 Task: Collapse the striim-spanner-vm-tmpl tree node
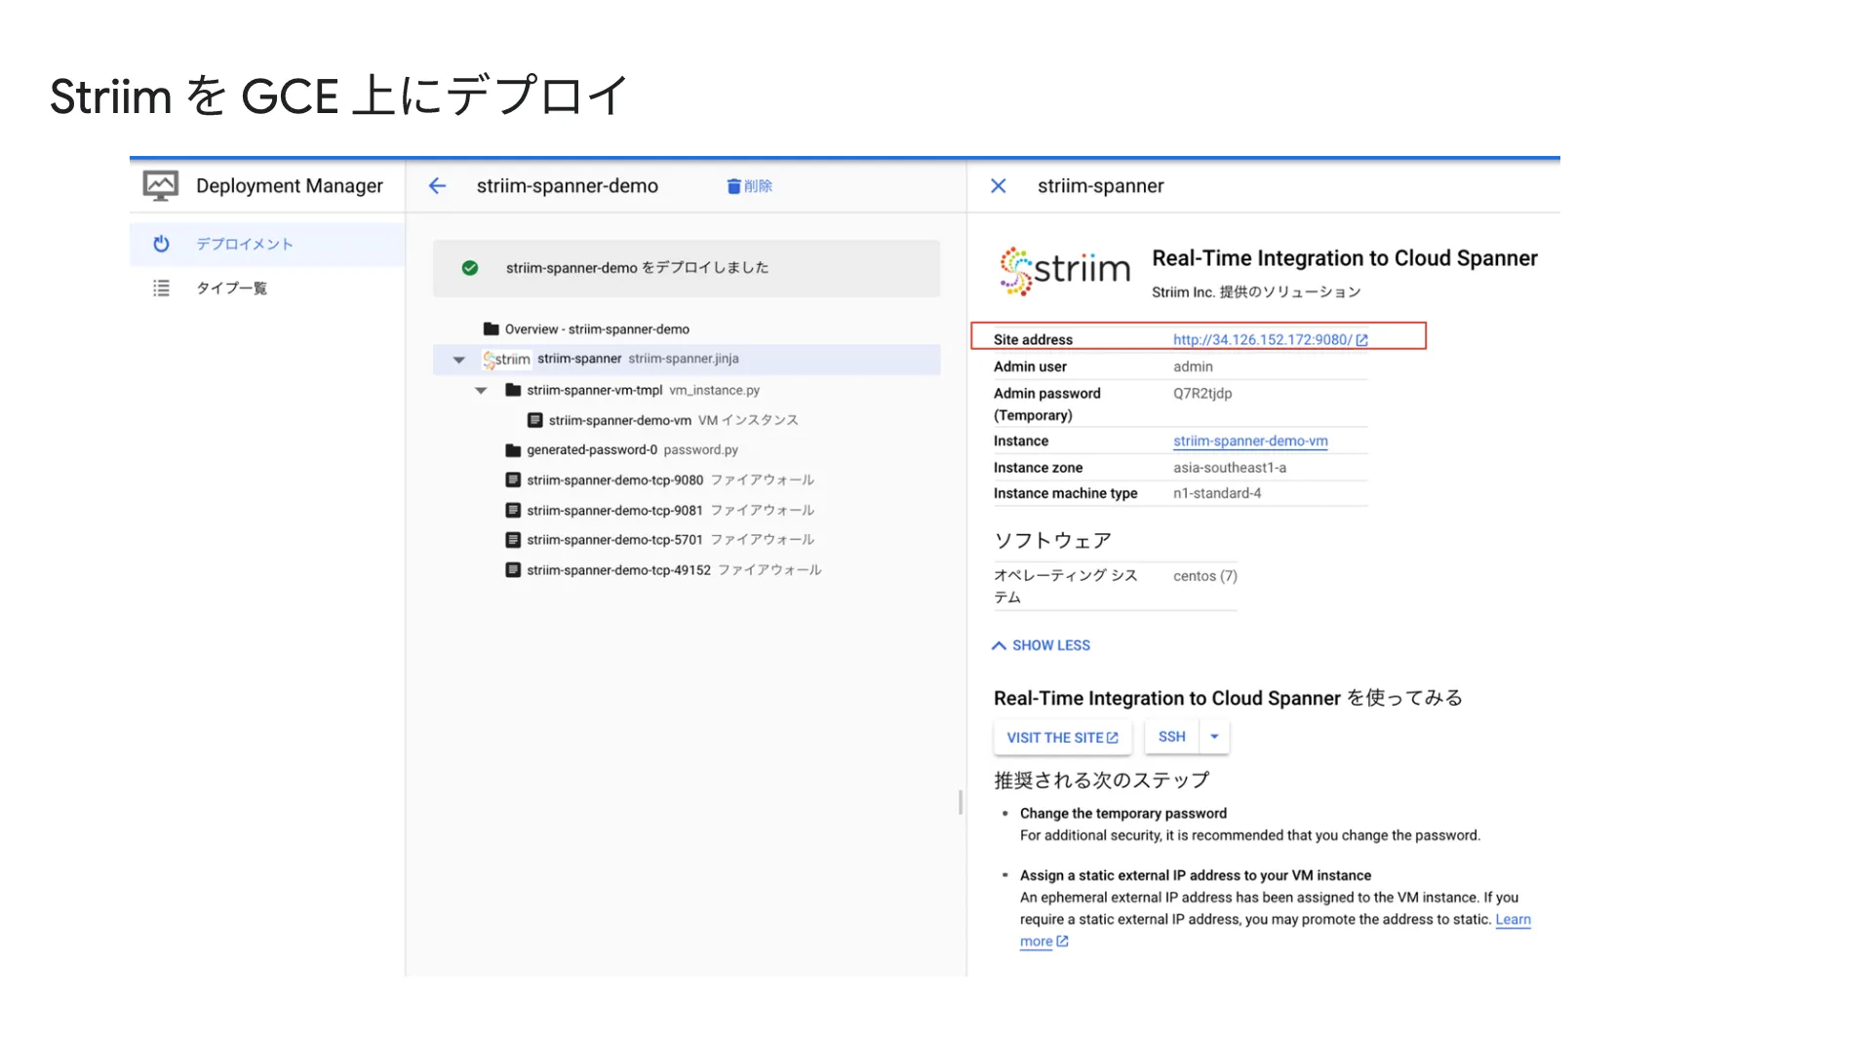pos(481,390)
